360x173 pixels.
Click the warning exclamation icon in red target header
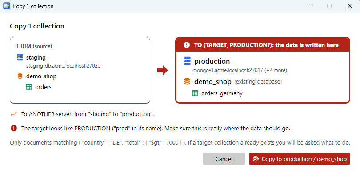click(187, 45)
